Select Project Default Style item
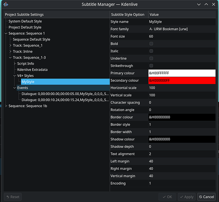The width and height of the screenshot is (219, 202). (25, 27)
